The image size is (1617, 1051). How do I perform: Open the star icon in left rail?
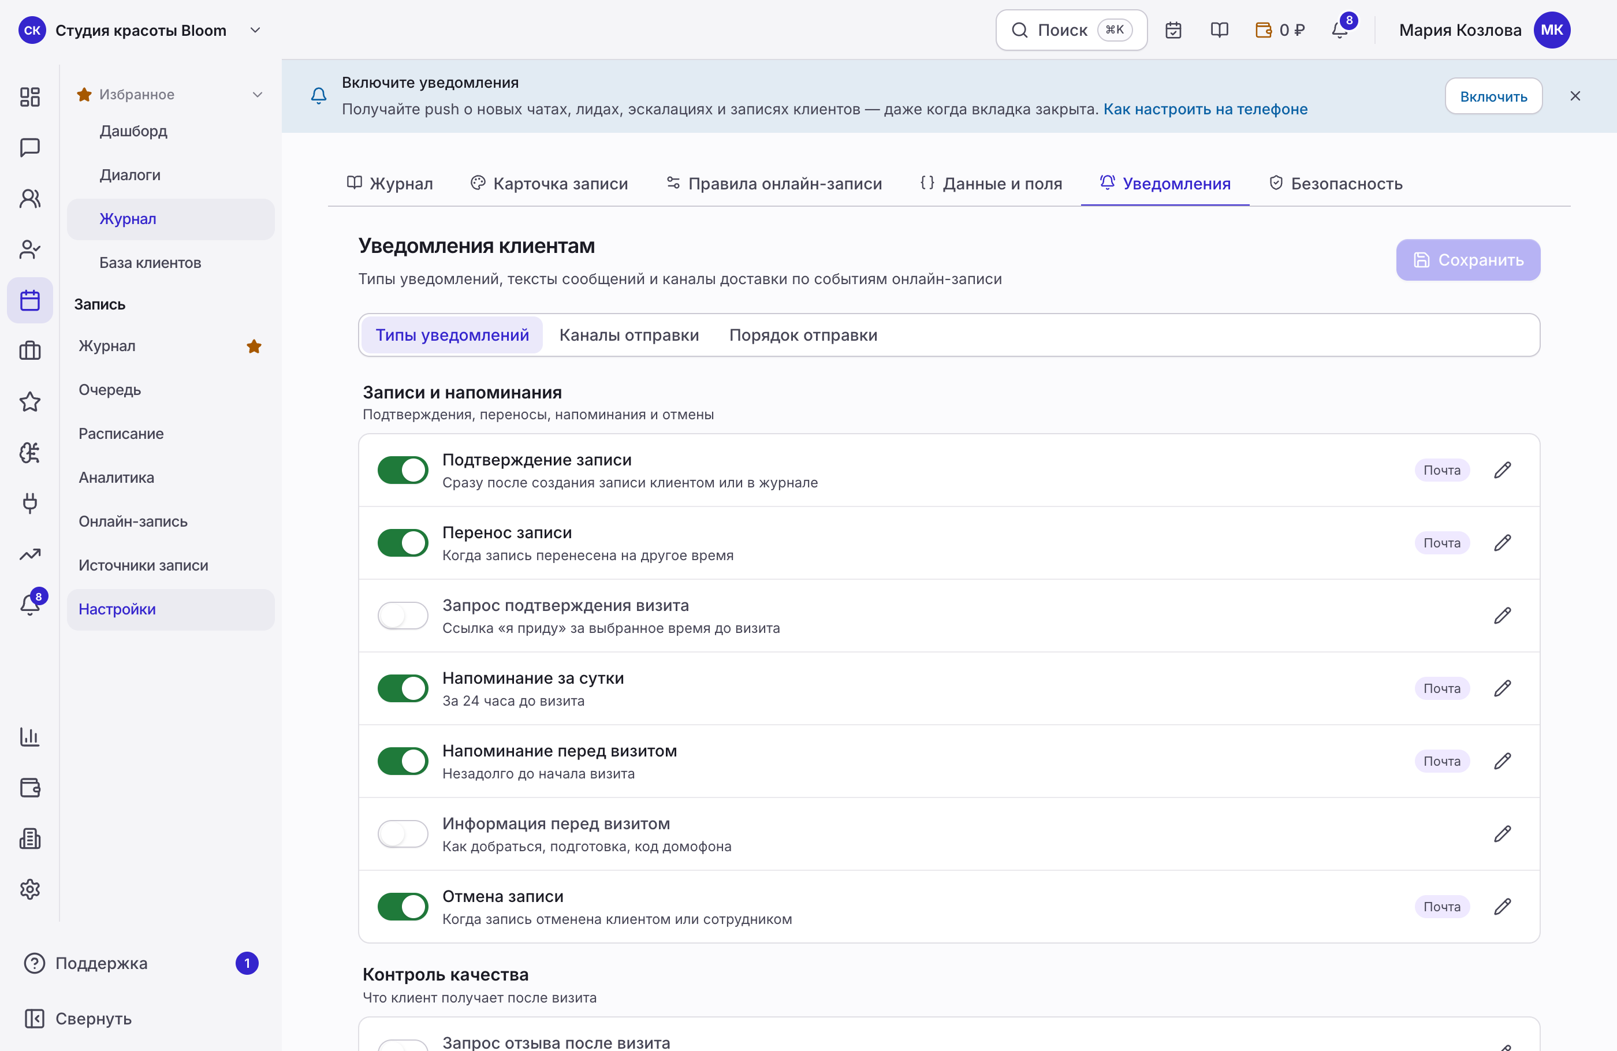(30, 401)
